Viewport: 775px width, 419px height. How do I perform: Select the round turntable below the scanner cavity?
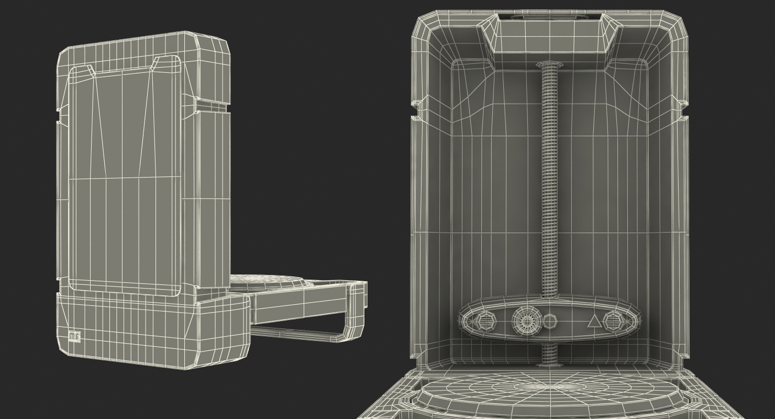point(550,395)
